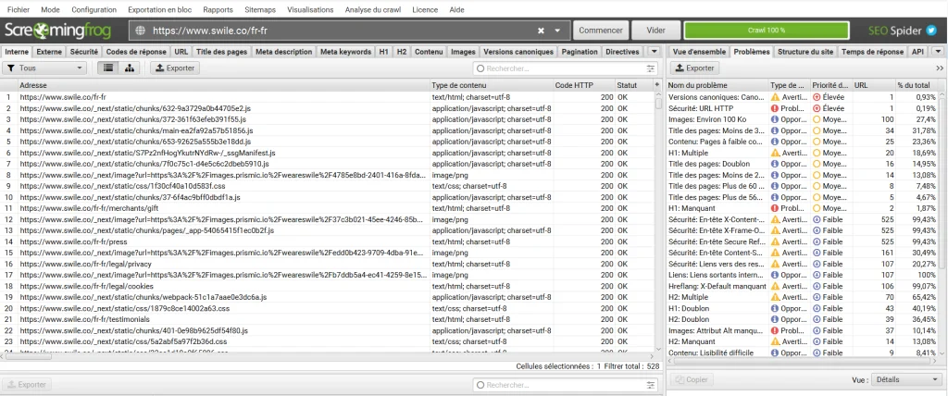Click warning icon on Versions canoniques row
The height and width of the screenshot is (396, 948).
pyautogui.click(x=775, y=97)
